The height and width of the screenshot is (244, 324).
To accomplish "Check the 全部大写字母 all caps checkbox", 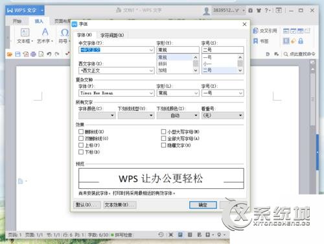I will coord(163,138).
